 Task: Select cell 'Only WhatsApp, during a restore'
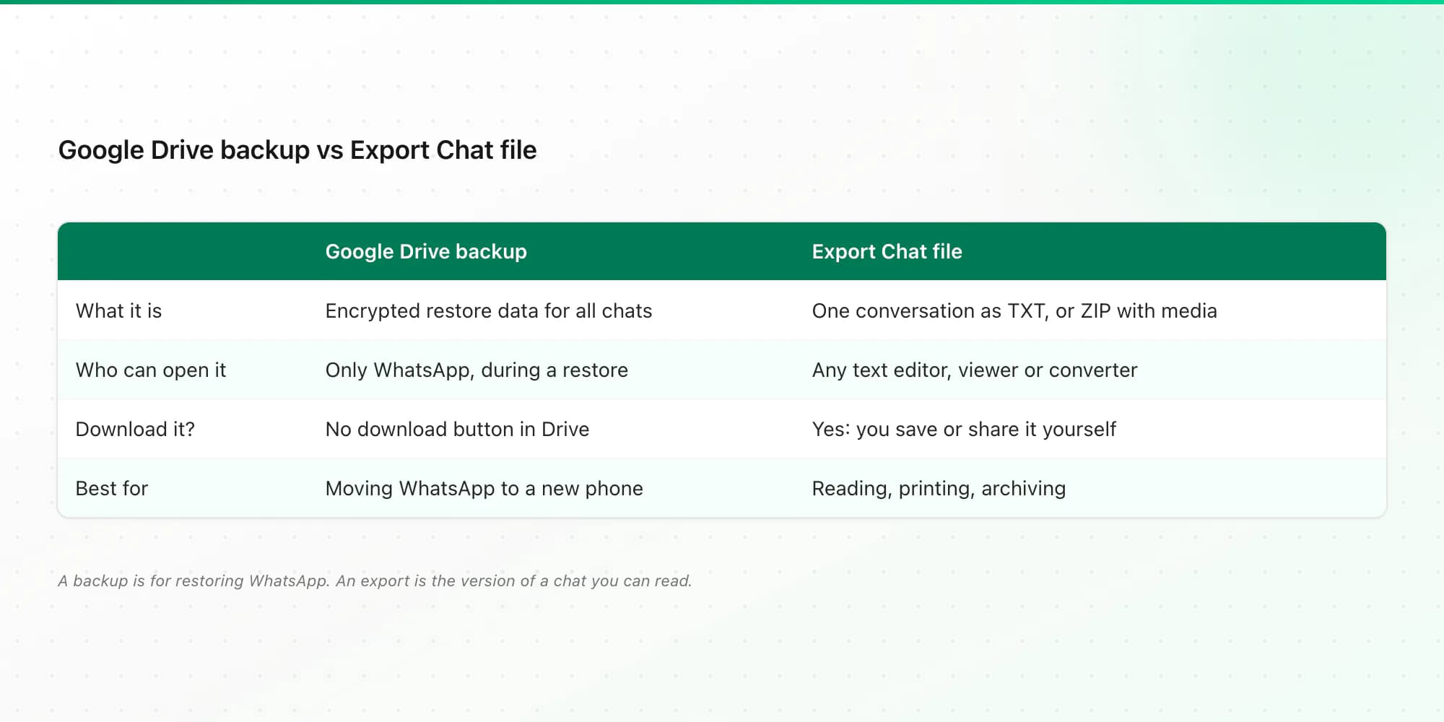click(477, 370)
